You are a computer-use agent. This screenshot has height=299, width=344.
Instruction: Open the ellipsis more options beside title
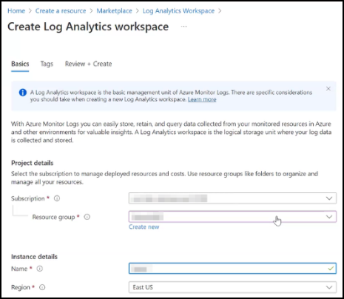pos(184,27)
